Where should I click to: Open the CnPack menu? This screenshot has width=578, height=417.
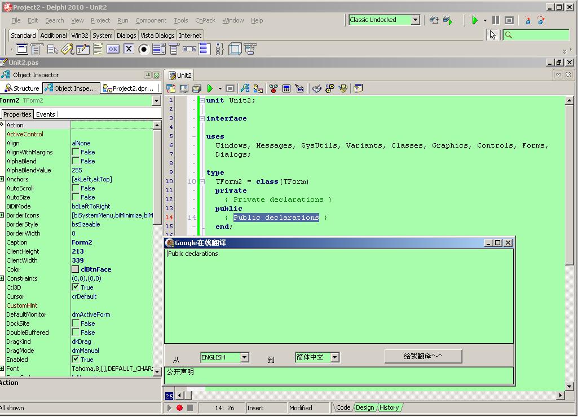205,20
